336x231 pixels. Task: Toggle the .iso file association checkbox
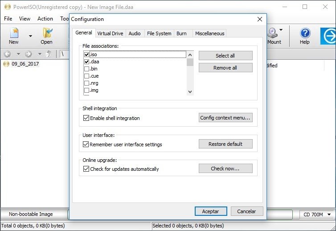[86, 54]
